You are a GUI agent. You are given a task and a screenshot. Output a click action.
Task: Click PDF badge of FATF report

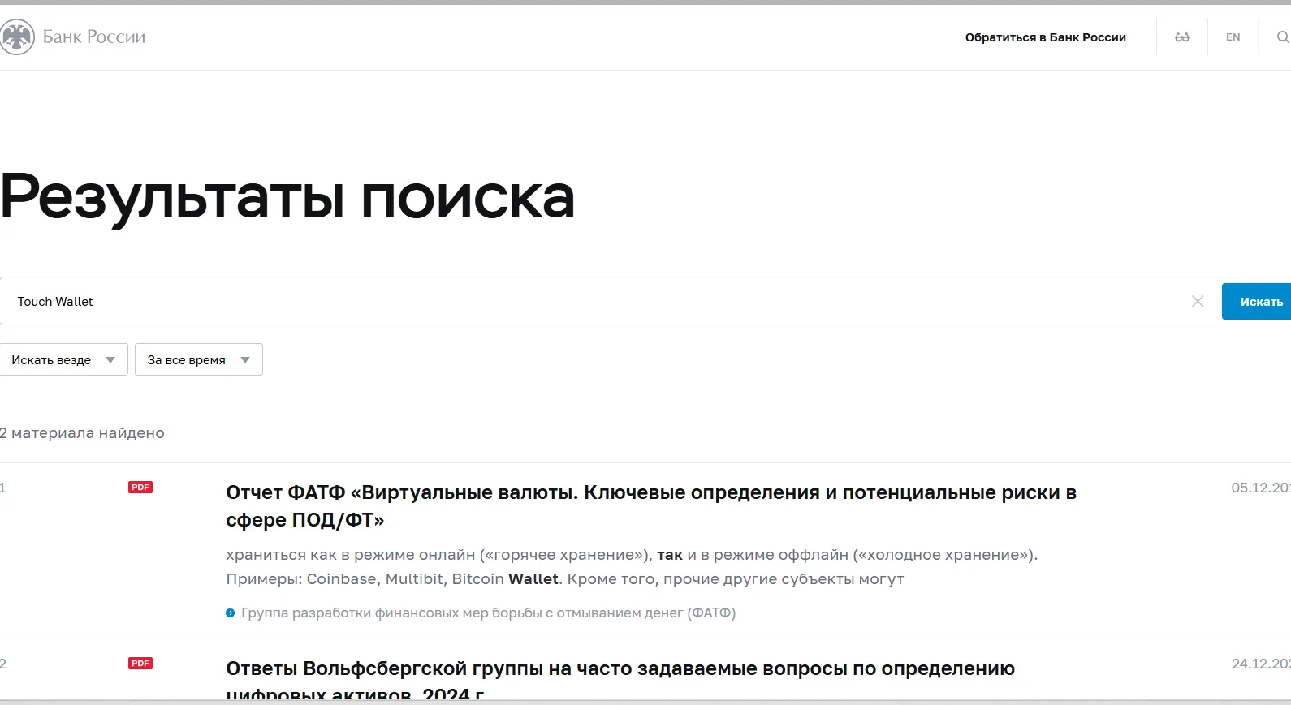pos(140,488)
